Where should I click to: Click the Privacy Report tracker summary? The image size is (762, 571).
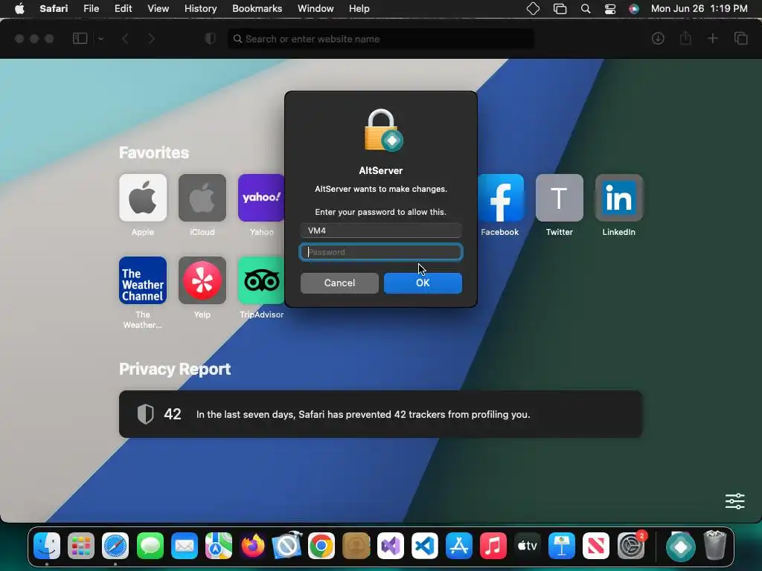(x=381, y=414)
